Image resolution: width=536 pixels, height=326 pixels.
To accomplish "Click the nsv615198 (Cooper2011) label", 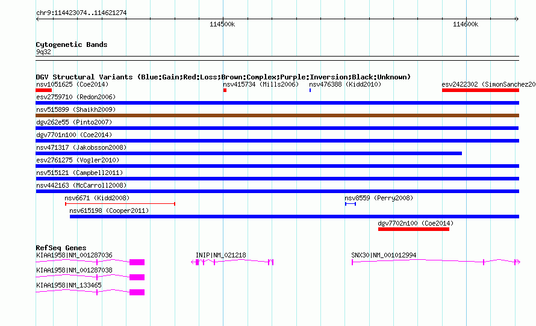I will click(x=109, y=211).
